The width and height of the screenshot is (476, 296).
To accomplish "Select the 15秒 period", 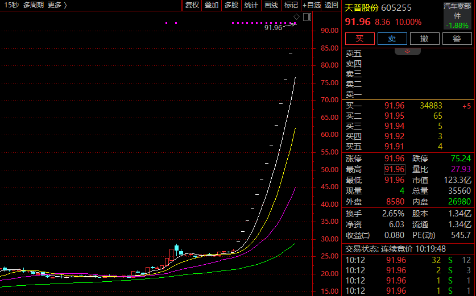I will tap(11, 5).
